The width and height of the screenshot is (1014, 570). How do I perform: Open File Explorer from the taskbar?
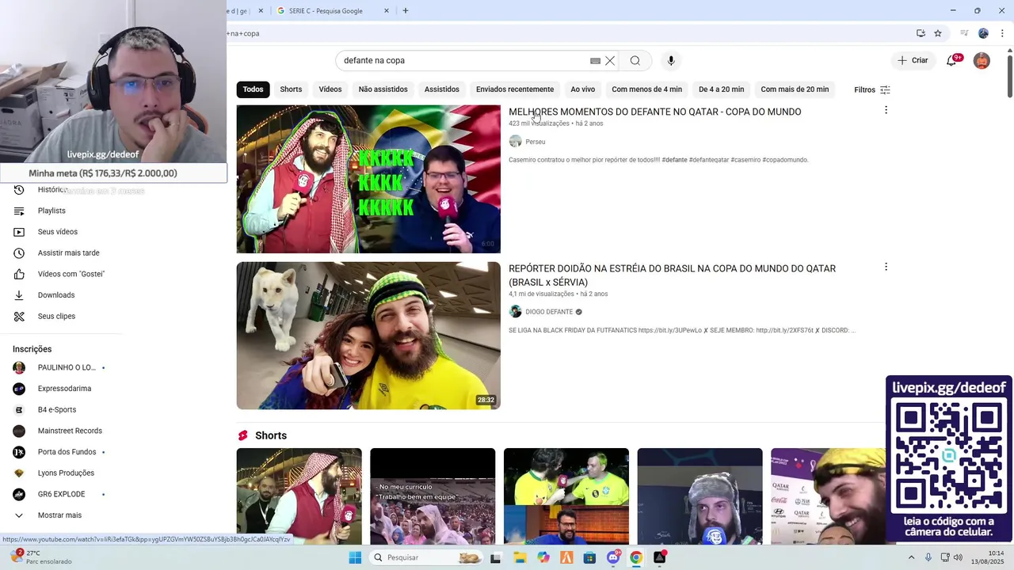(520, 557)
